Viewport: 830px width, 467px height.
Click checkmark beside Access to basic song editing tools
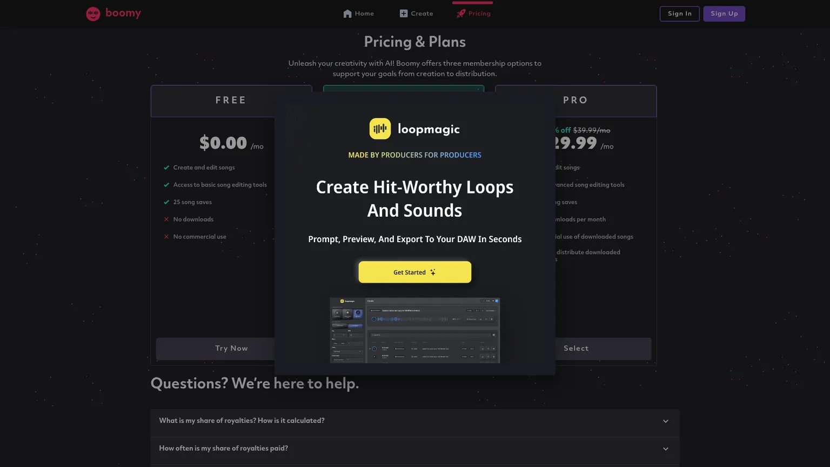(166, 185)
